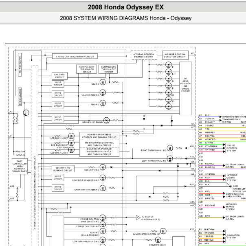Select the A25 BRN/YEL wire label

click(206, 198)
